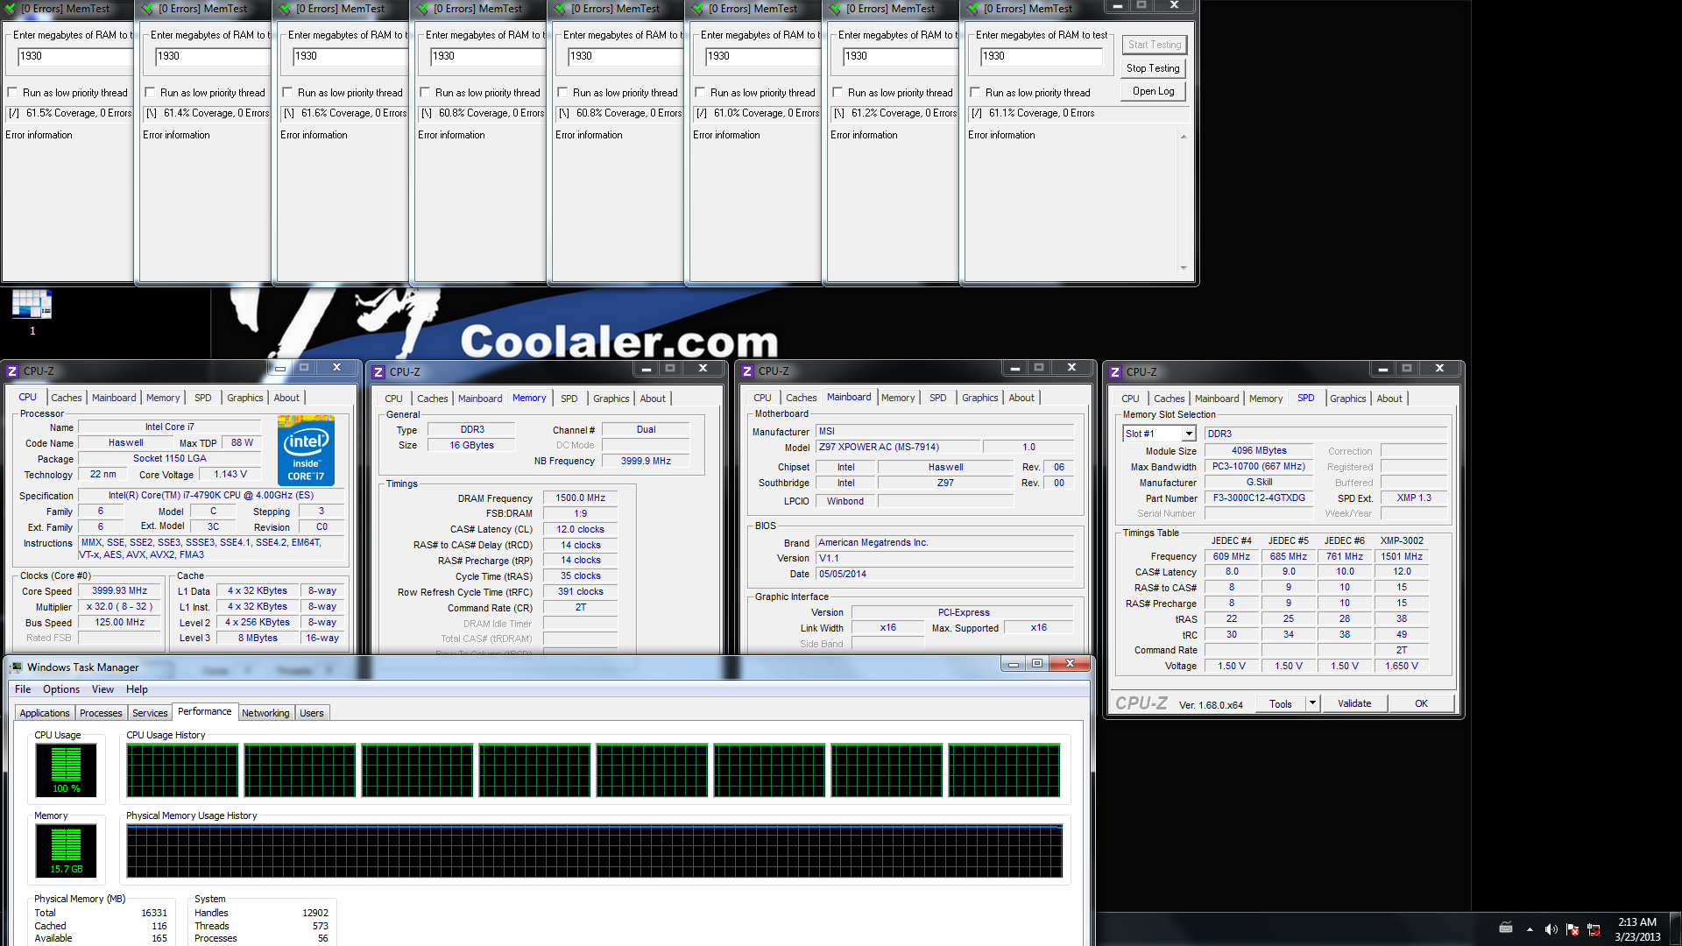Open the desktop icon labeled 1

point(32,311)
